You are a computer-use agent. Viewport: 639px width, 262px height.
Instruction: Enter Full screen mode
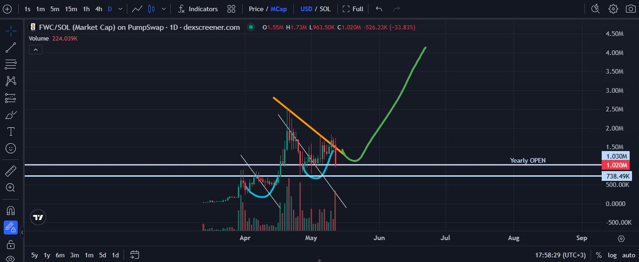click(353, 9)
